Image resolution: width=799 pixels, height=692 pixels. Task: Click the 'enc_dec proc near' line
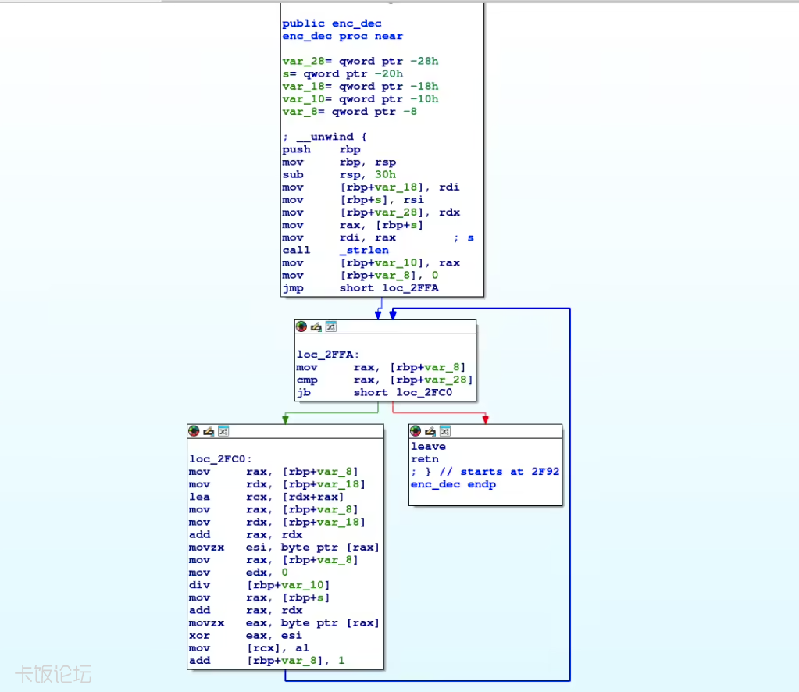coord(342,36)
